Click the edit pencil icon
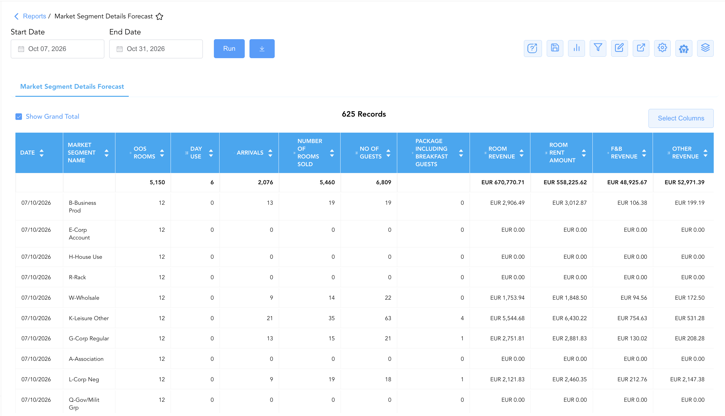The width and height of the screenshot is (725, 416). 619,48
